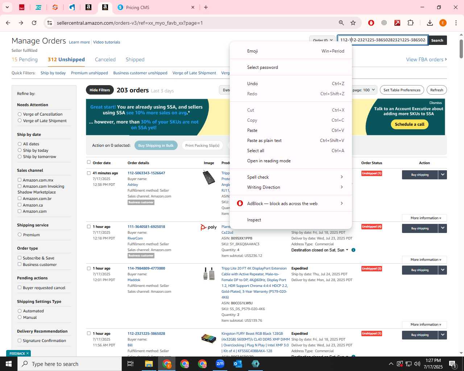Open File Explorer from the taskbar
Screen dimensions: 464x371
pos(149,364)
